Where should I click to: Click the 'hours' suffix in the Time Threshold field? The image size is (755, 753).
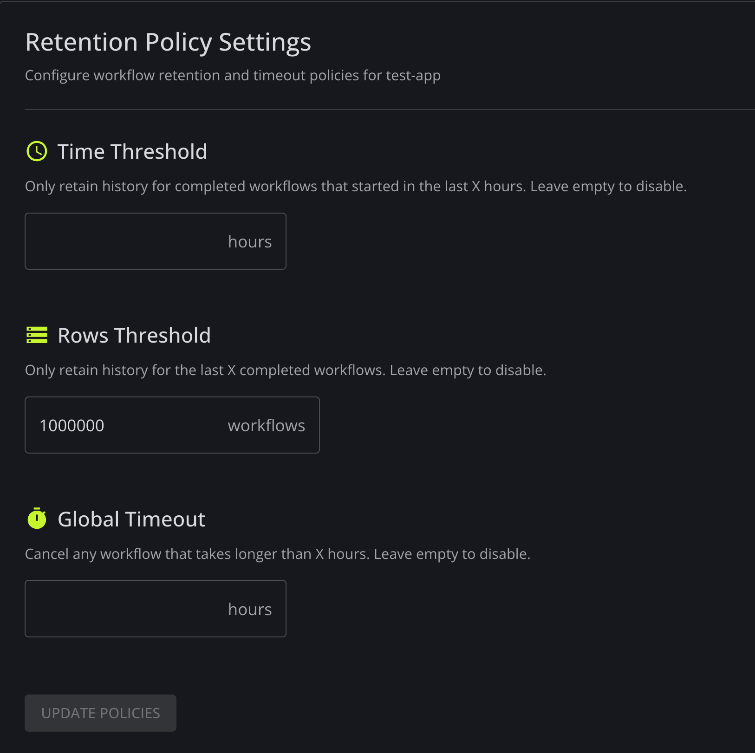click(x=250, y=242)
